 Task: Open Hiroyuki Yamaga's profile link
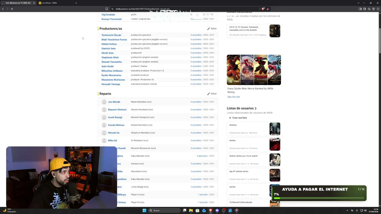pyautogui.click(x=111, y=84)
